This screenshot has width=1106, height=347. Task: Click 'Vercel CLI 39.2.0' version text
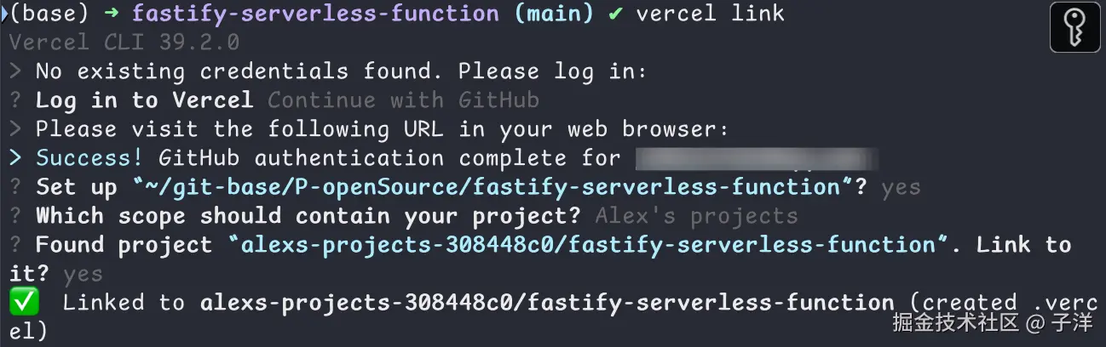click(x=124, y=43)
